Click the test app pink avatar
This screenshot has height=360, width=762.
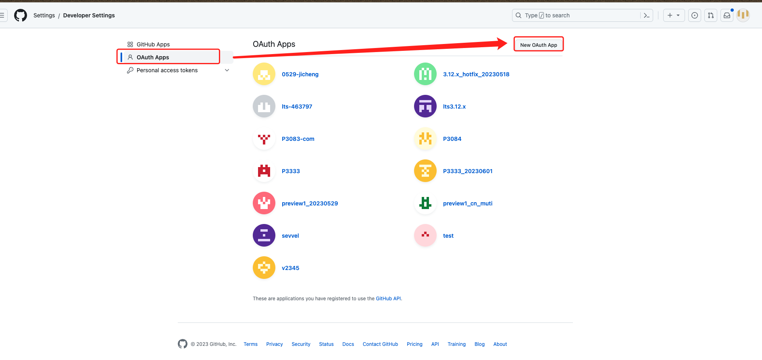pyautogui.click(x=425, y=235)
